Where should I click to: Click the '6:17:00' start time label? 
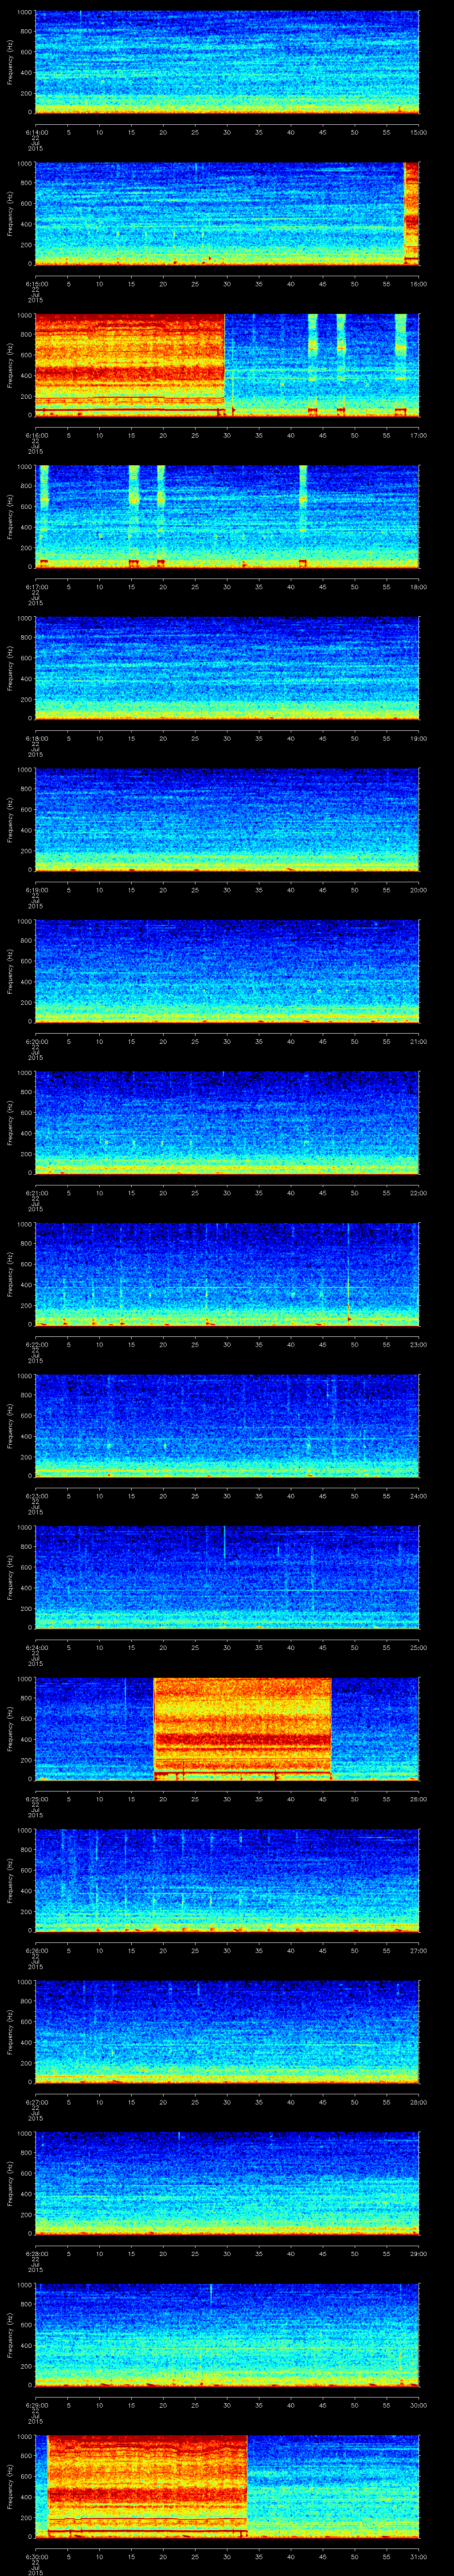36,587
